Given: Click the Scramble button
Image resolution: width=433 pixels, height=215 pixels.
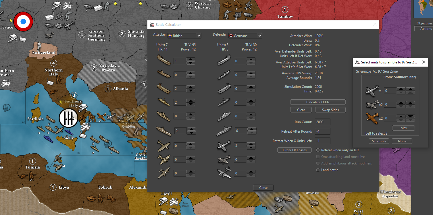Looking at the screenshot, I should [379, 141].
